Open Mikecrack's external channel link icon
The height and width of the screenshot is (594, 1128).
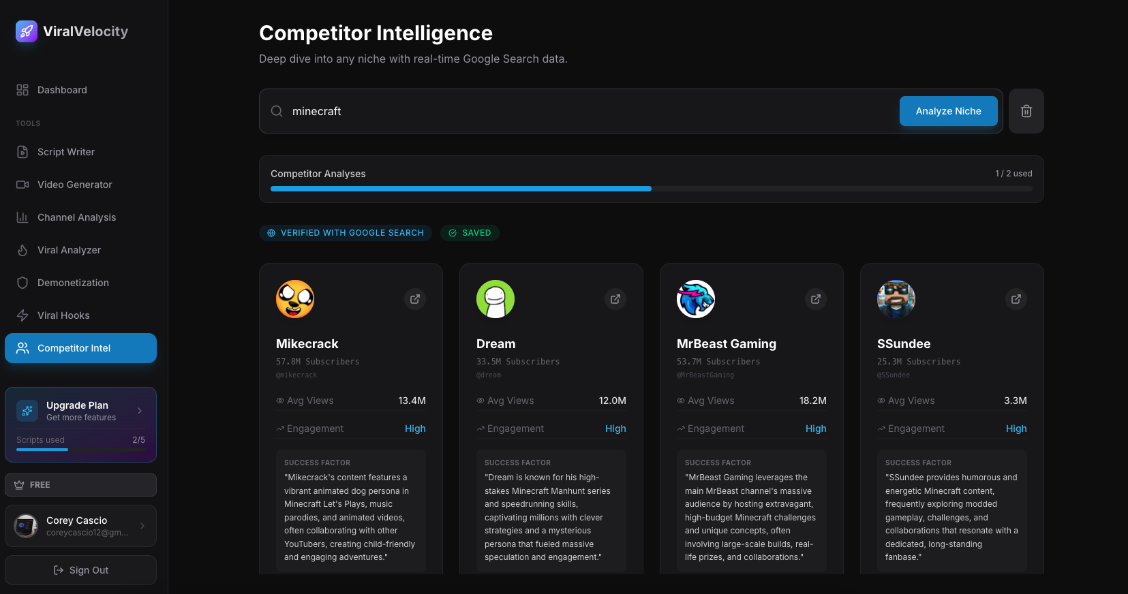[415, 299]
